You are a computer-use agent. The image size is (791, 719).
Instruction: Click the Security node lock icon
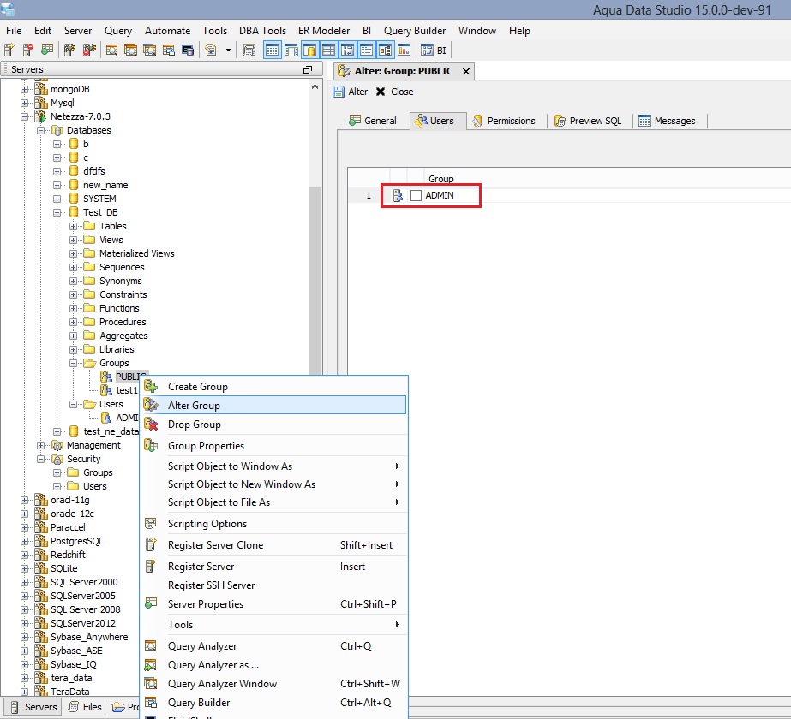(x=57, y=459)
